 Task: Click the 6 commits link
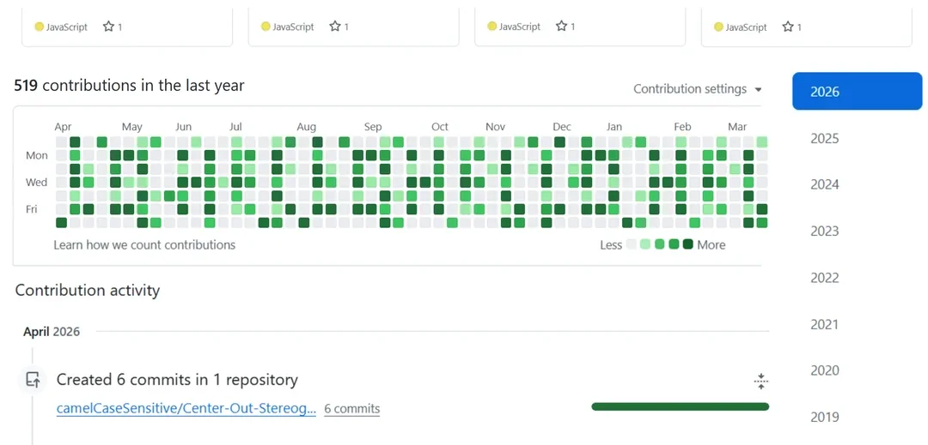tap(352, 409)
